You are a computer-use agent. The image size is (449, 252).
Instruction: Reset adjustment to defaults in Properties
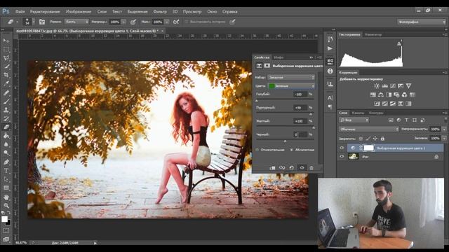292,168
